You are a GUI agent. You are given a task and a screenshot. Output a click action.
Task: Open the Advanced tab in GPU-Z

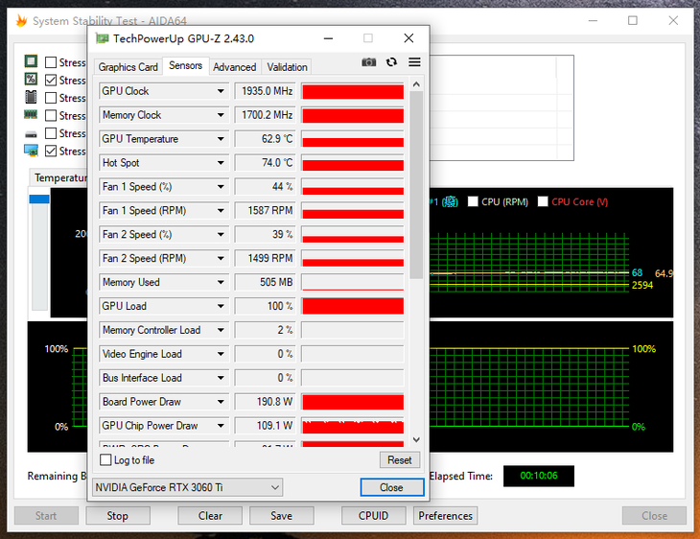(x=234, y=67)
